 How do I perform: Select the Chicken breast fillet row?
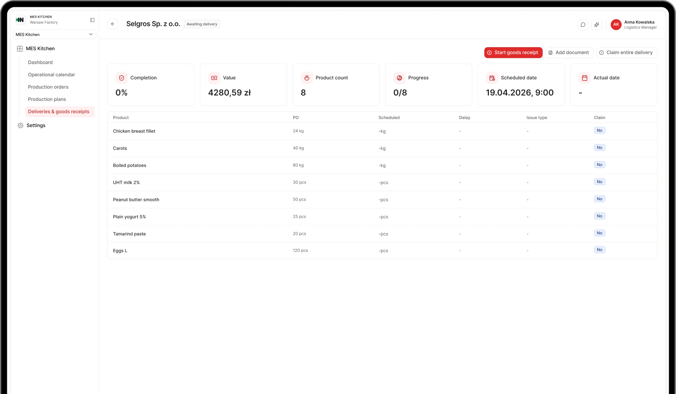[382, 131]
